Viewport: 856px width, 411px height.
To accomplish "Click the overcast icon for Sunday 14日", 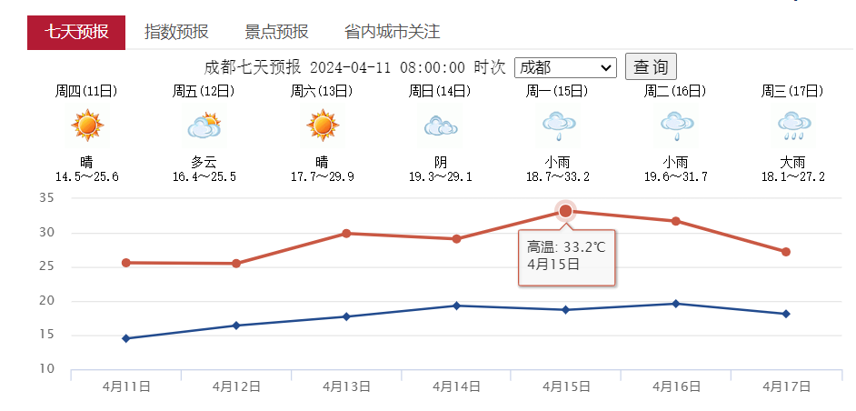I will point(441,125).
